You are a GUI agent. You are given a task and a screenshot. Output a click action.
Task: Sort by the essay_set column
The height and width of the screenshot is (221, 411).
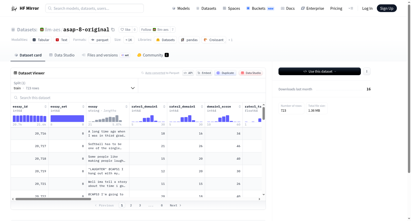[83, 107]
